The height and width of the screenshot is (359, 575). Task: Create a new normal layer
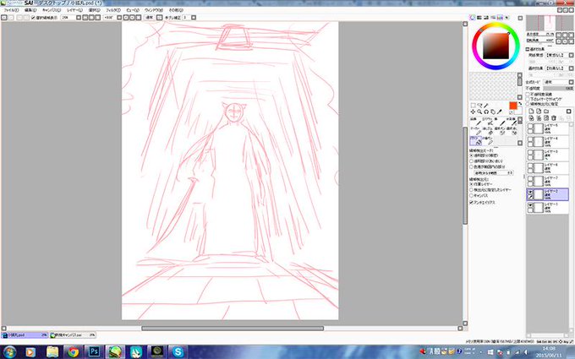(x=531, y=111)
